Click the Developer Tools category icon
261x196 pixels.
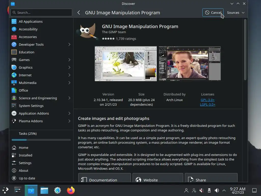click(x=14, y=44)
